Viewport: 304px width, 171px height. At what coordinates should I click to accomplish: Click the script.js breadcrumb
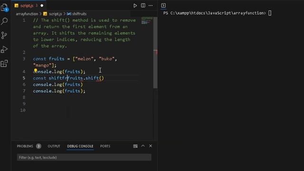tap(55, 14)
